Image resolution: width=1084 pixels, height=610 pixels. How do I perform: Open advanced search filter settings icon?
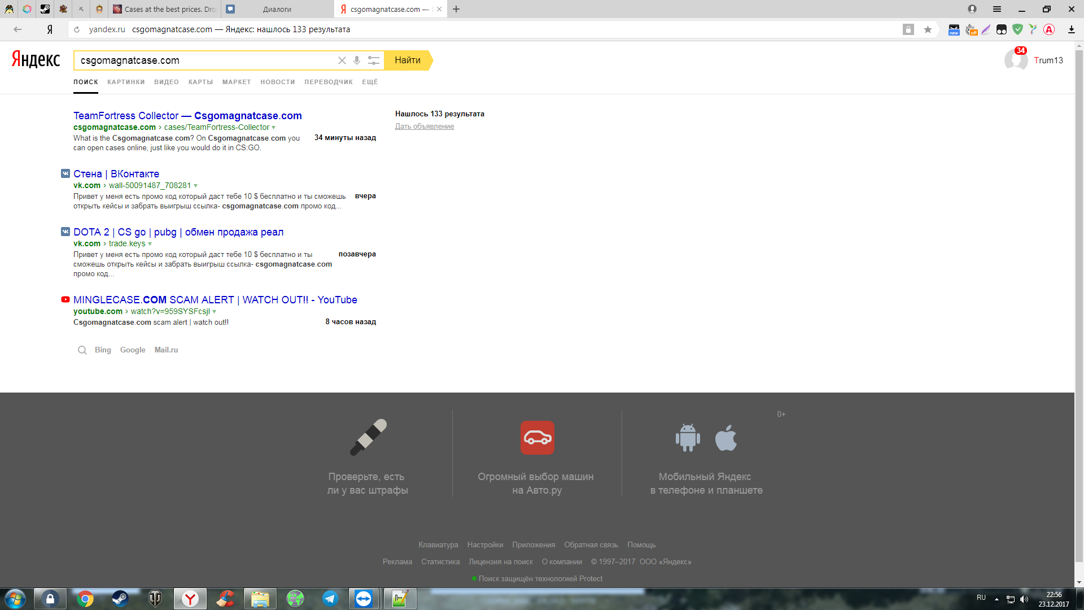(374, 60)
